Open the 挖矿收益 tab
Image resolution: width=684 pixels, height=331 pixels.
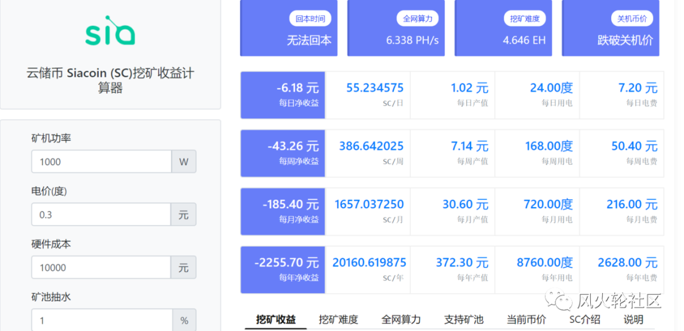(275, 320)
